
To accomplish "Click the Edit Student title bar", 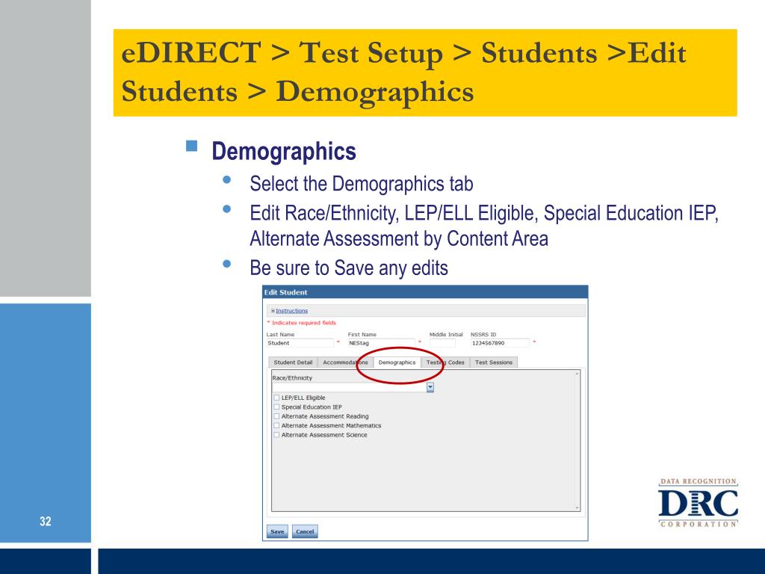I will coord(425,292).
